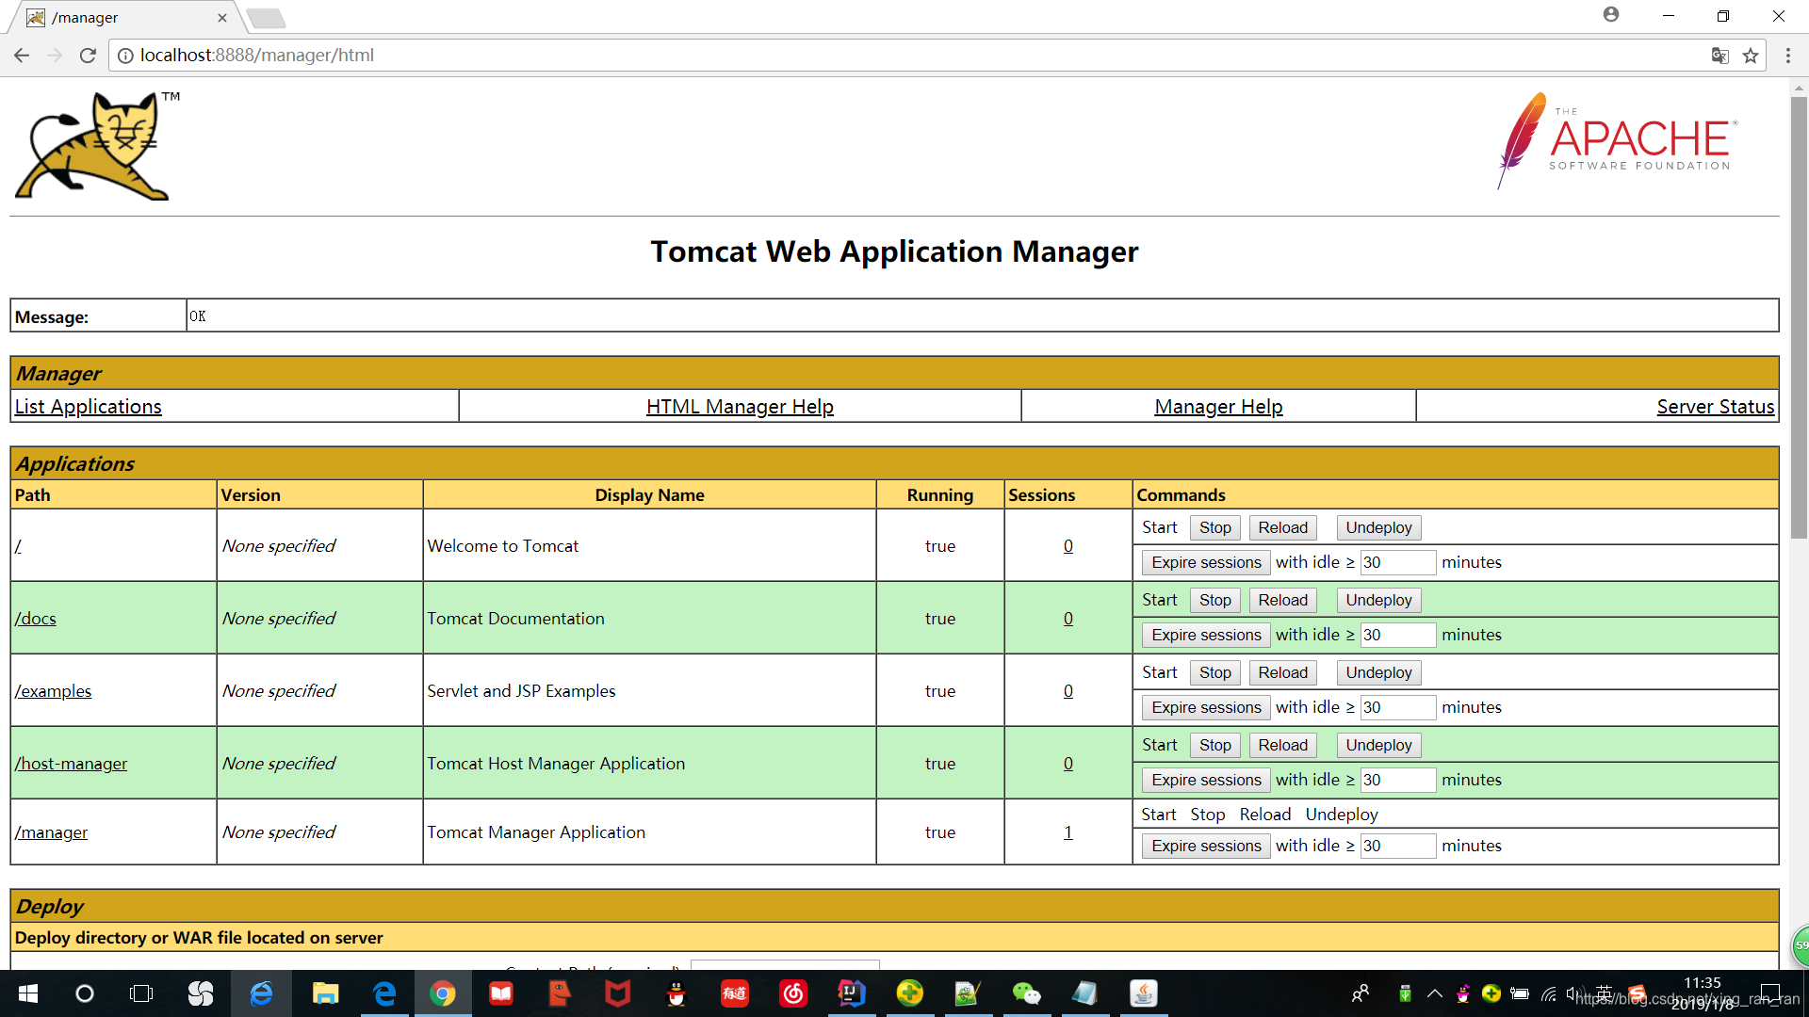The width and height of the screenshot is (1809, 1017).
Task: Click the sessions count for /docs
Action: [1068, 619]
